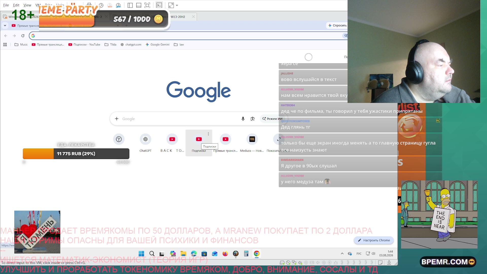487x274 pixels.
Task: Open the chatgpt.com bookmark
Action: [x=131, y=45]
